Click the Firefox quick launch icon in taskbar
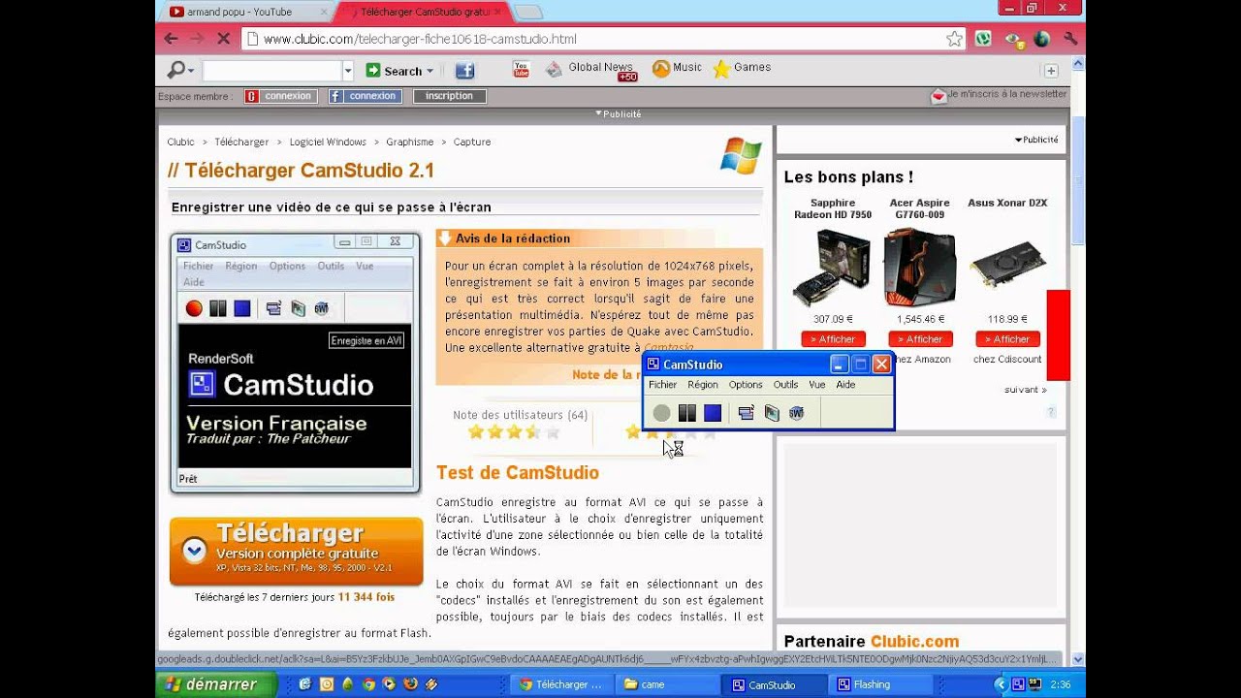The height and width of the screenshot is (698, 1241). [411, 684]
